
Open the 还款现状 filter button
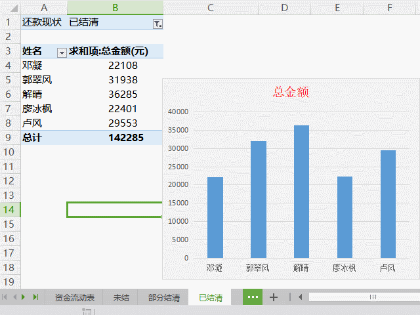(x=157, y=24)
